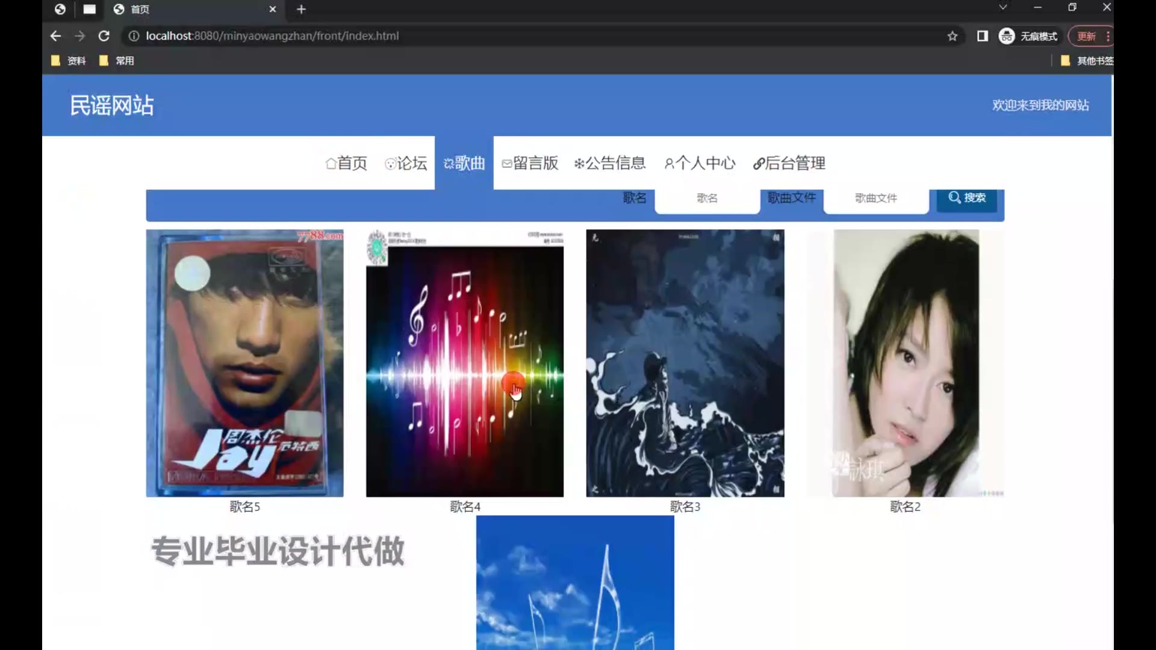Viewport: 1156px width, 650px height.
Task: Reload the page with the refresh icon
Action: point(104,36)
